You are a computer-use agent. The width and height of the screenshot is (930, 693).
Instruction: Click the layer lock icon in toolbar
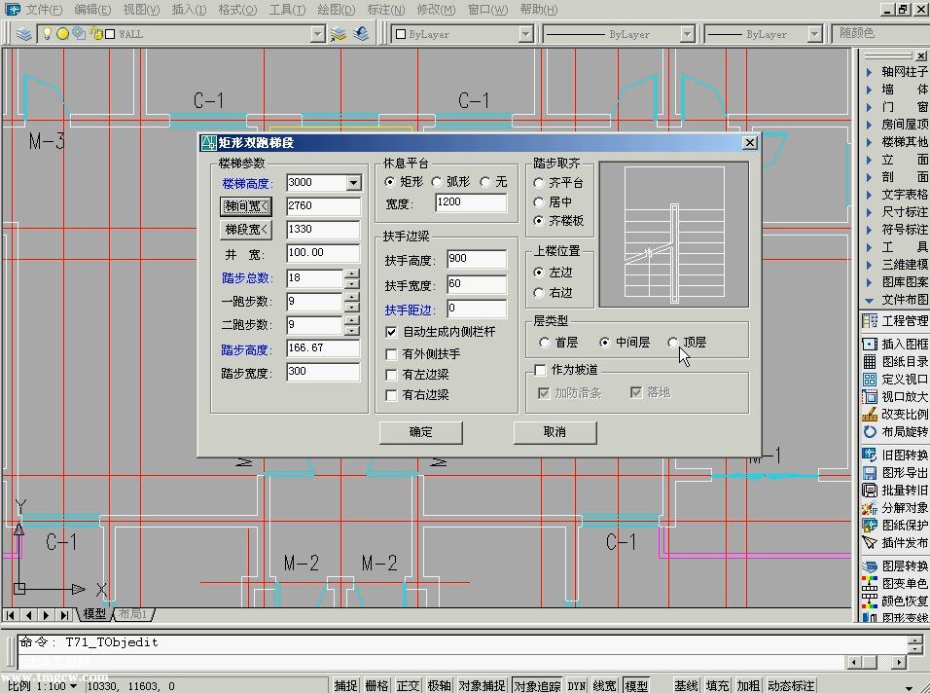click(x=95, y=34)
